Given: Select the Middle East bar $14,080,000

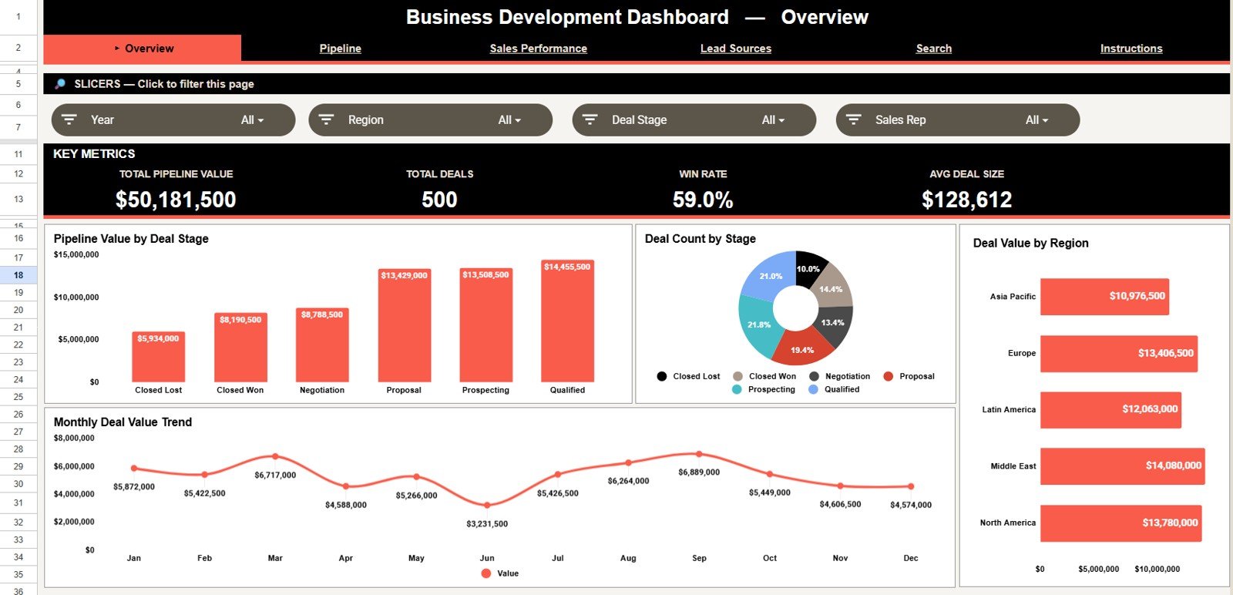Looking at the screenshot, I should point(1123,466).
